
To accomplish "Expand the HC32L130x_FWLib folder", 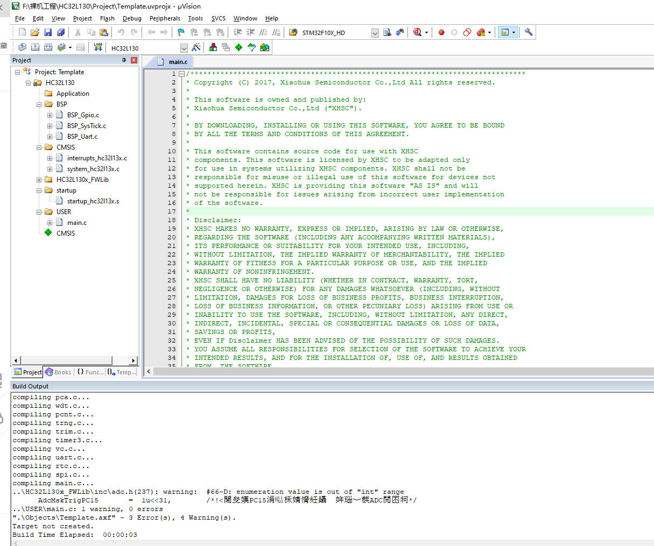I will [x=39, y=180].
